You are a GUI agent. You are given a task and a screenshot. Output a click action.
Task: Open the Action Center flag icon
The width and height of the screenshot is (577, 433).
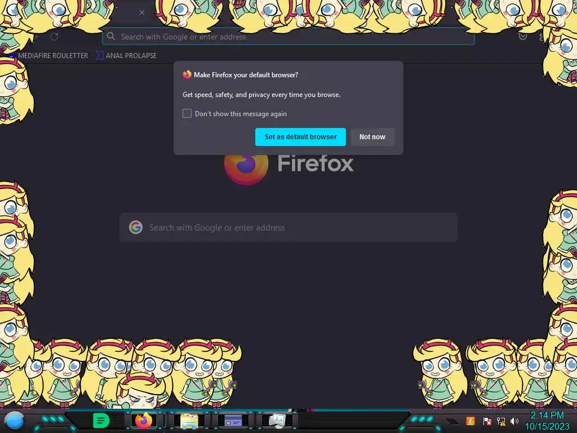click(x=487, y=421)
